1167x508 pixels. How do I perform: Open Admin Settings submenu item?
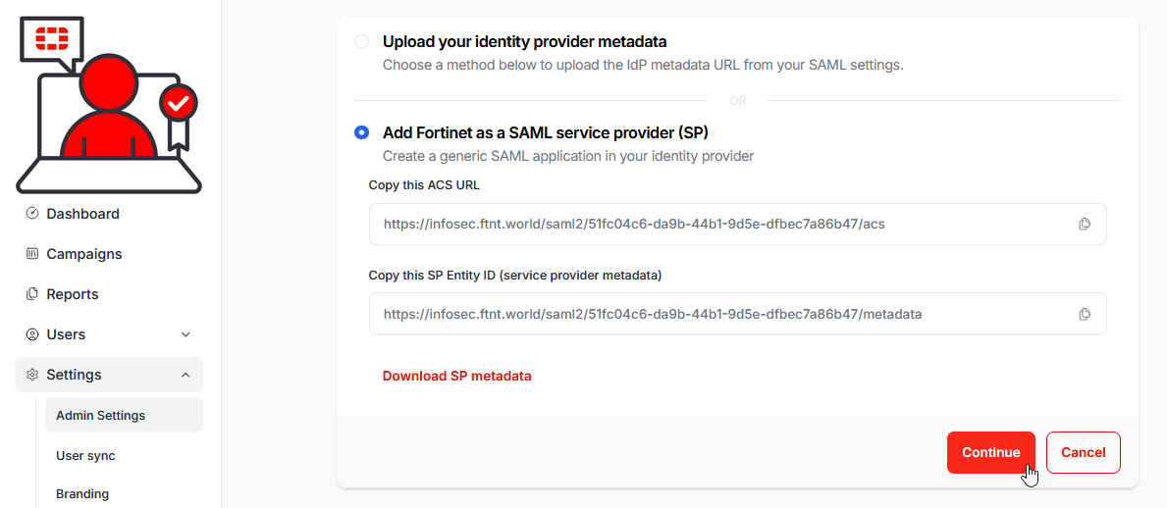click(100, 415)
